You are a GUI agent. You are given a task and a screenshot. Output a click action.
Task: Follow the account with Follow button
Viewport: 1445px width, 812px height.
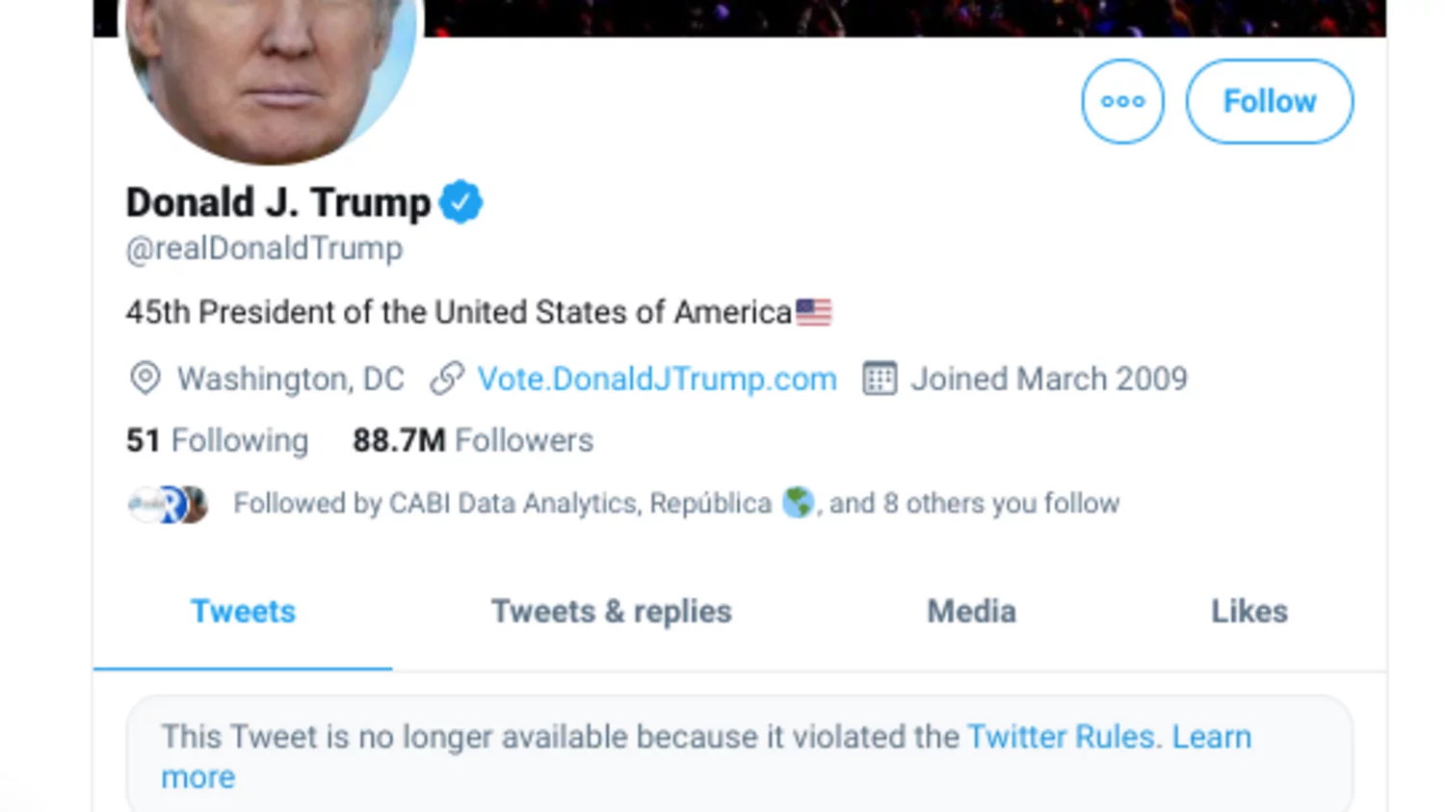pos(1269,101)
